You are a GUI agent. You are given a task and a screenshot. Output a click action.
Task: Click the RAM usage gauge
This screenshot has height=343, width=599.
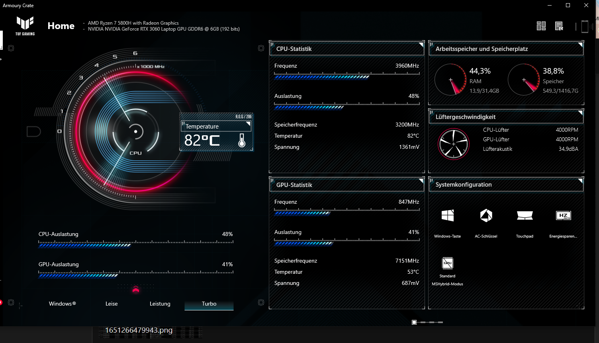[x=450, y=80]
